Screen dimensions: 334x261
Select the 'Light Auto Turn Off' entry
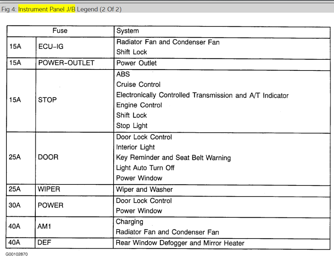(145, 168)
